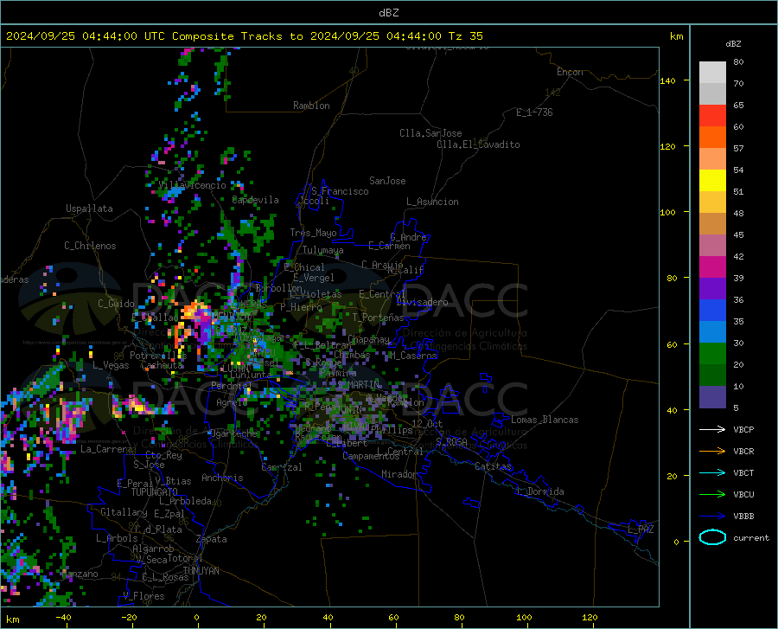The image size is (778, 629).
Task: Click the Zapata map label
Action: click(212, 539)
